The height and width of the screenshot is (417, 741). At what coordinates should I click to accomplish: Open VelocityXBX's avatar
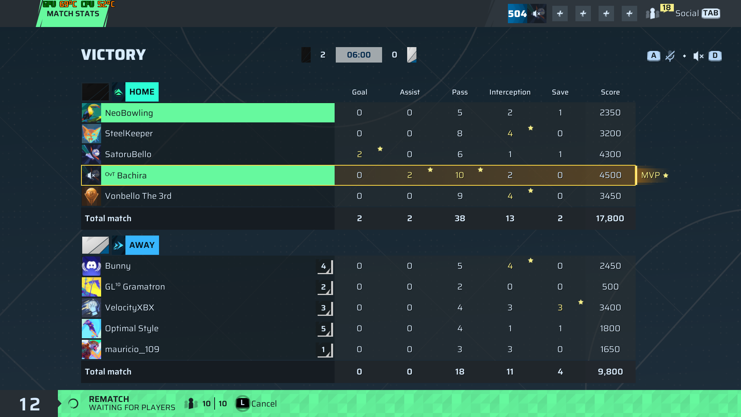[x=91, y=308]
